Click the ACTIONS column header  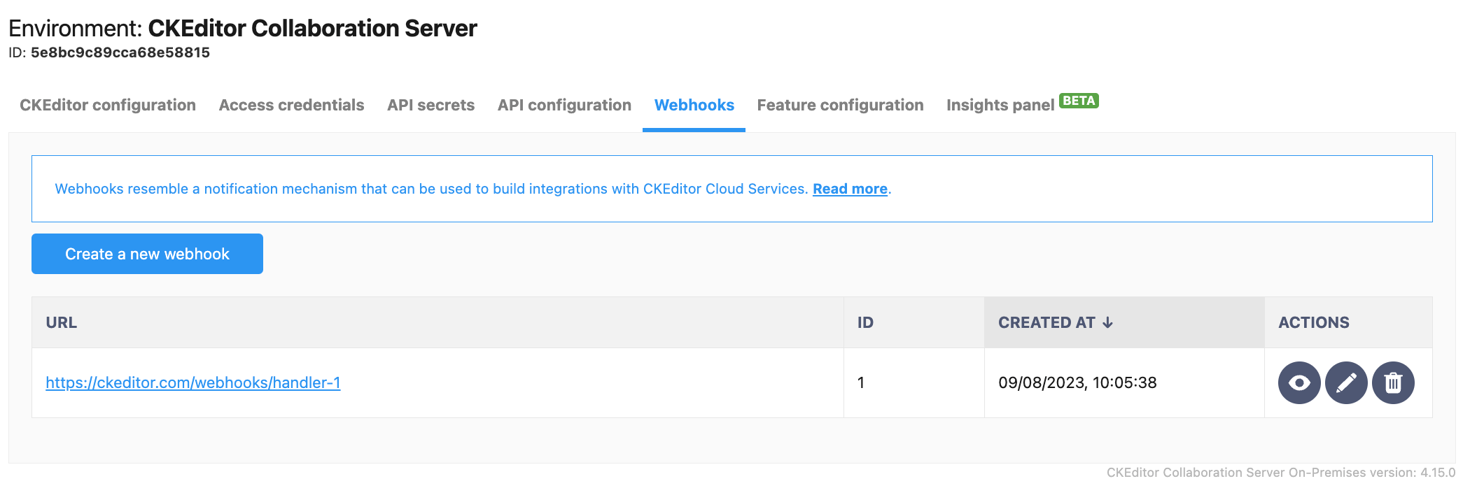click(1348, 322)
